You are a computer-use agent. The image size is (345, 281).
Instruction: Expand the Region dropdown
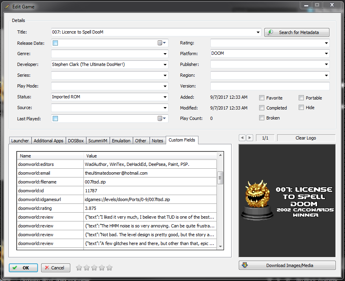(x=326, y=75)
